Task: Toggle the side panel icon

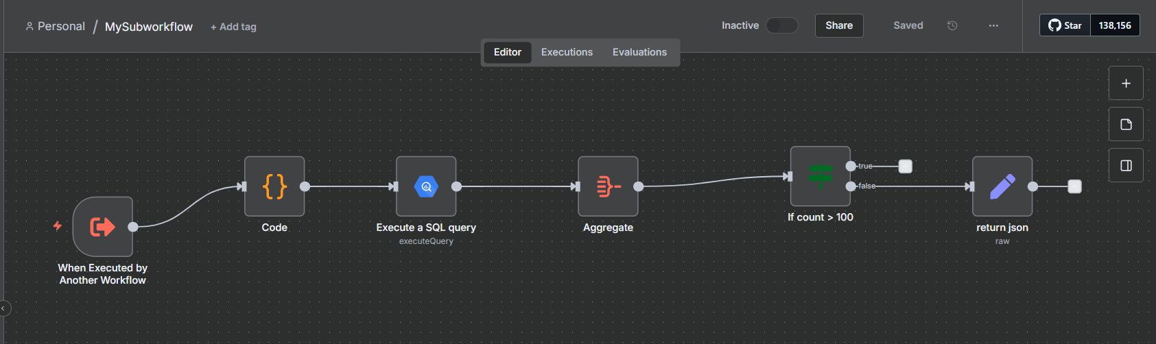Action: point(1126,166)
